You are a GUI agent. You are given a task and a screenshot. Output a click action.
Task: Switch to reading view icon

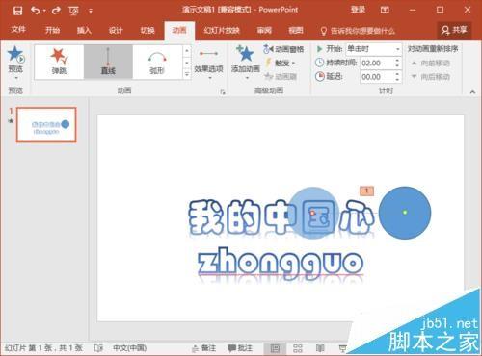click(x=320, y=348)
